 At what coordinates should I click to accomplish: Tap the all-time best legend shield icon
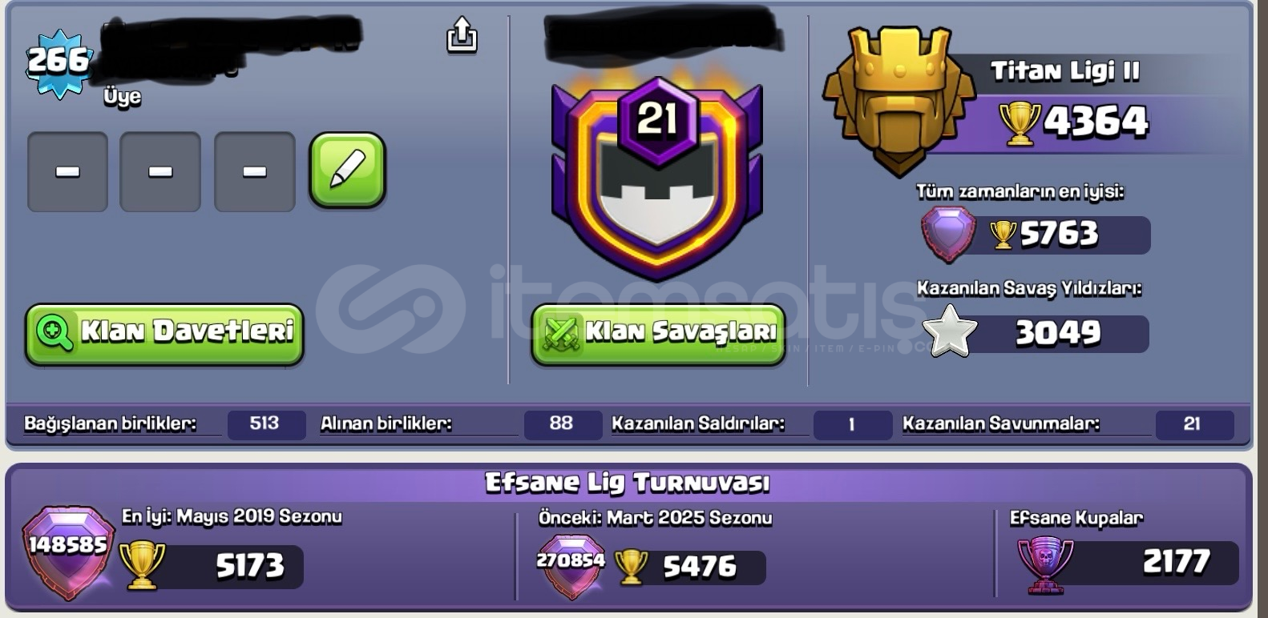click(x=947, y=234)
